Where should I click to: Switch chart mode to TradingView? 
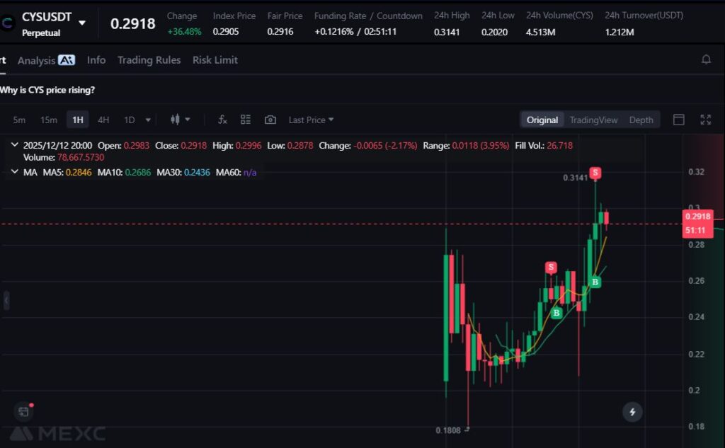click(593, 120)
